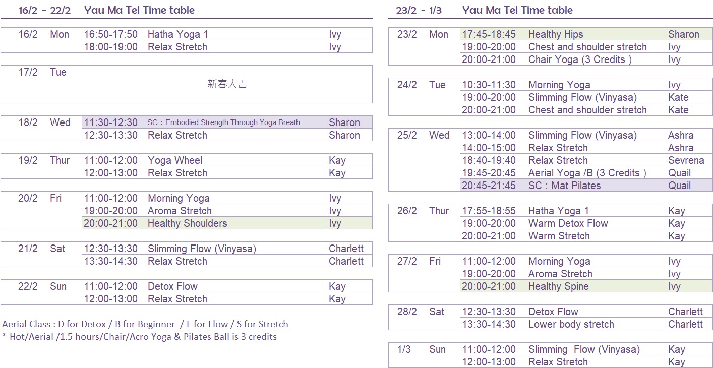Click Detox Flow on Sunday 22/2

[172, 286]
